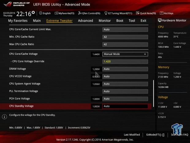Screen dimensions: 190x143
Task: Click the 1.056V System Agent readout
Action: point(96,84)
